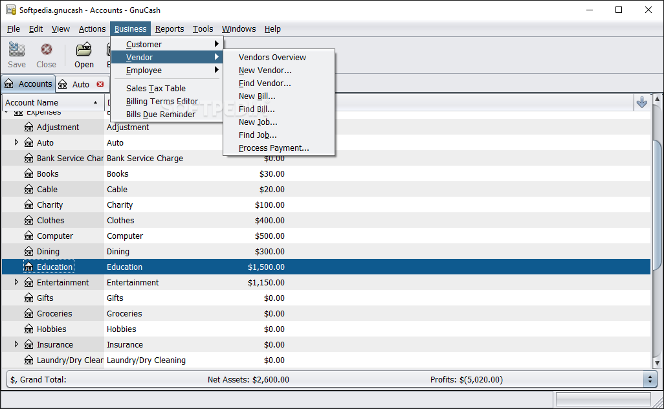The width and height of the screenshot is (664, 409).
Task: Click the Hobbies account bank icon
Action: tap(28, 329)
